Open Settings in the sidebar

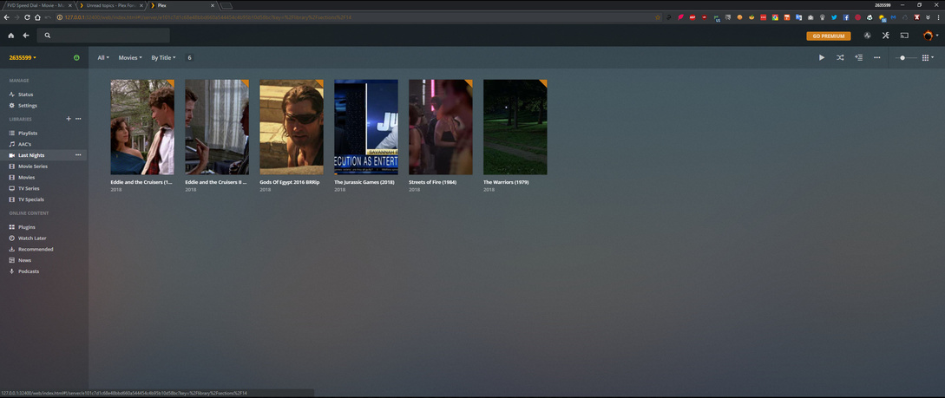(43, 106)
